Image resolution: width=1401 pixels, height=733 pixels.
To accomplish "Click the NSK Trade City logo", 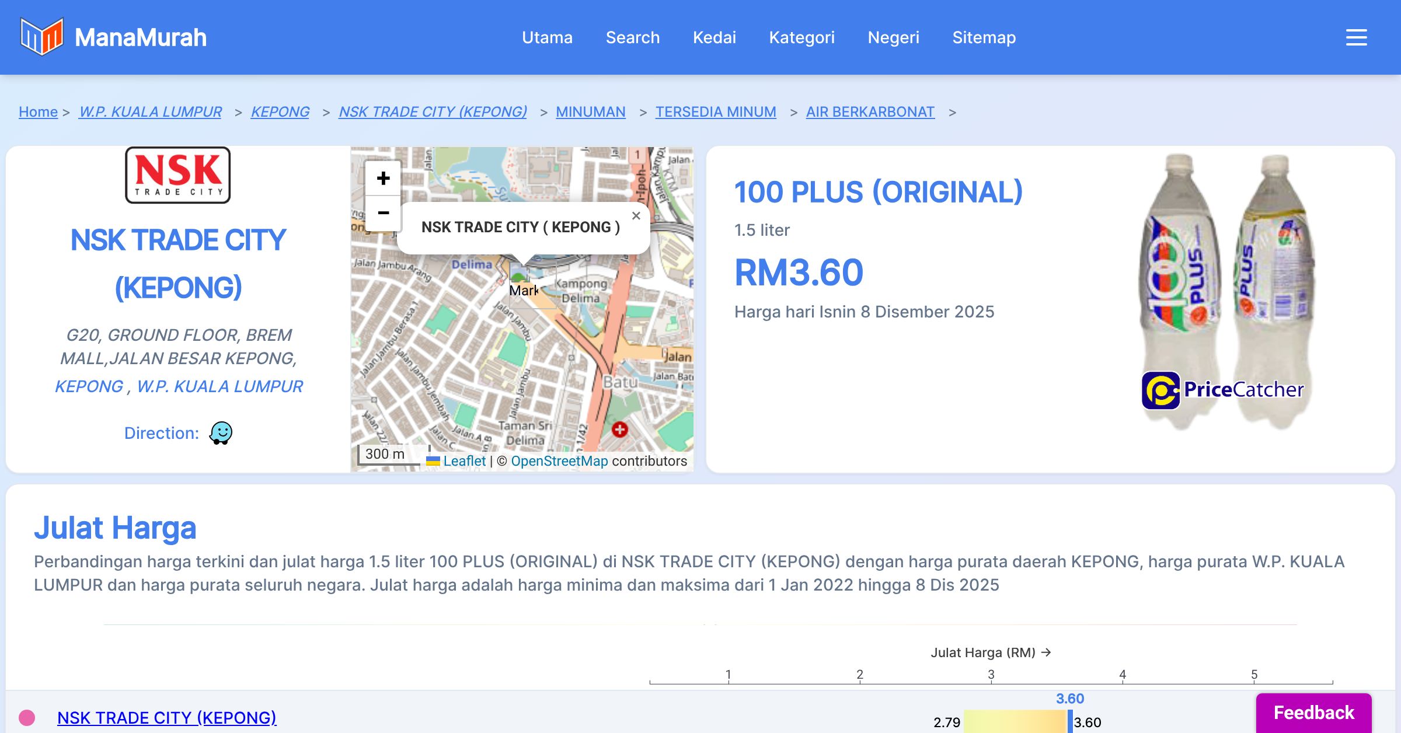I will coord(178,175).
